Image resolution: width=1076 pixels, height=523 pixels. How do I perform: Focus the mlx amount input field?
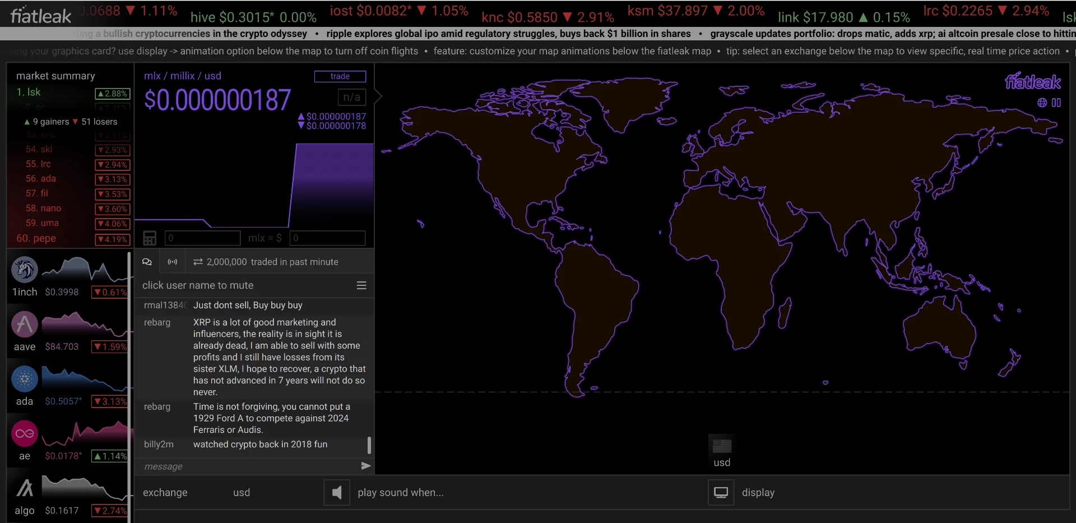[203, 238]
